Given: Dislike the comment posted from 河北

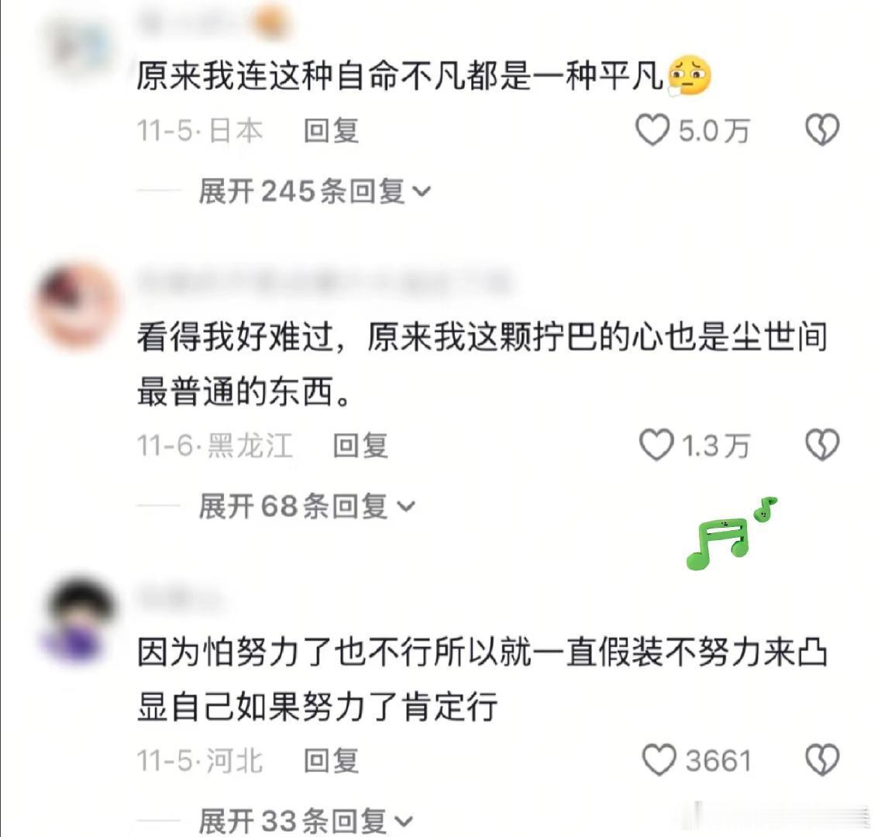Looking at the screenshot, I should coord(822,759).
